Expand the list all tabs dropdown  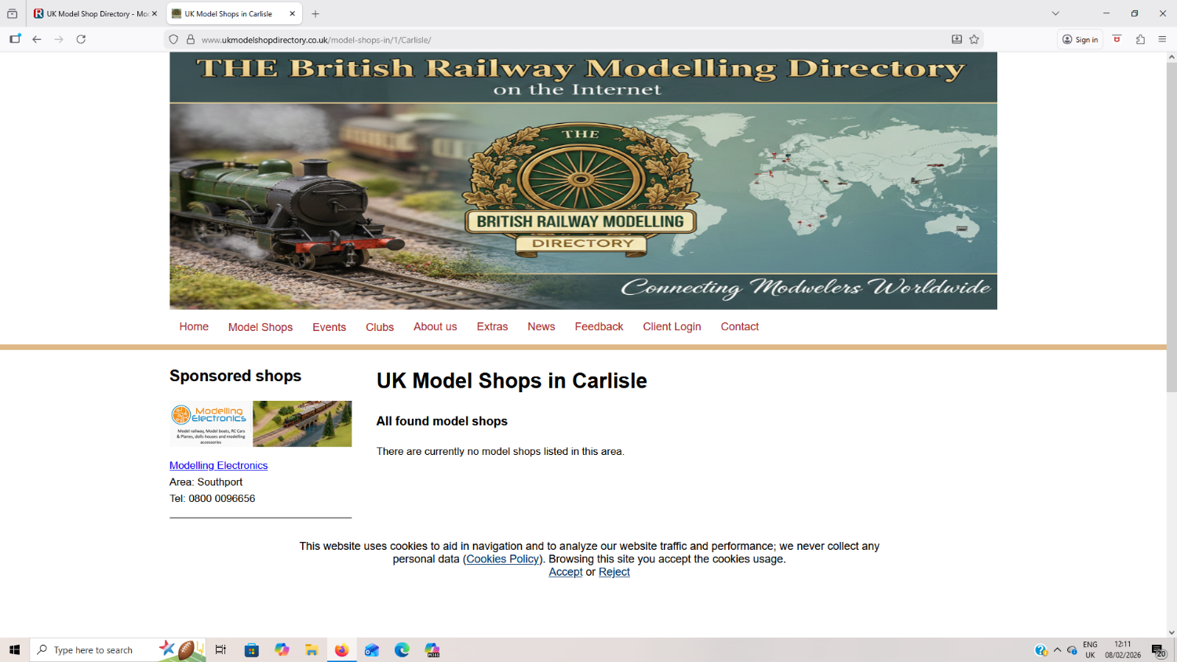pyautogui.click(x=1055, y=13)
